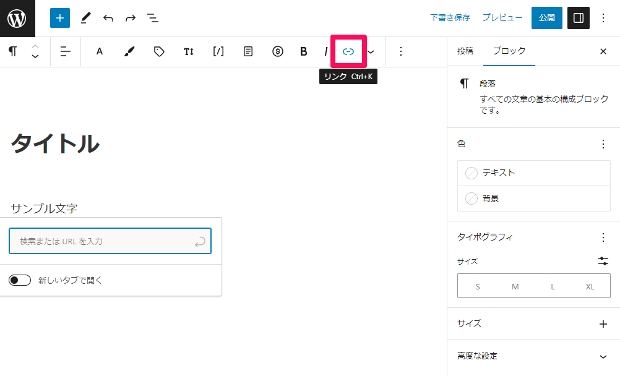Open the document overview list icon
The width and height of the screenshot is (620, 376).
[x=153, y=18]
